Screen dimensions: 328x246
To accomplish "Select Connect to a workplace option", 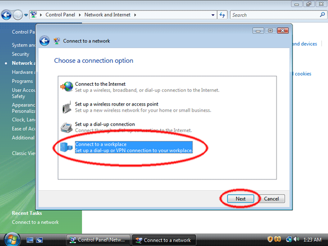I will tap(126, 147).
